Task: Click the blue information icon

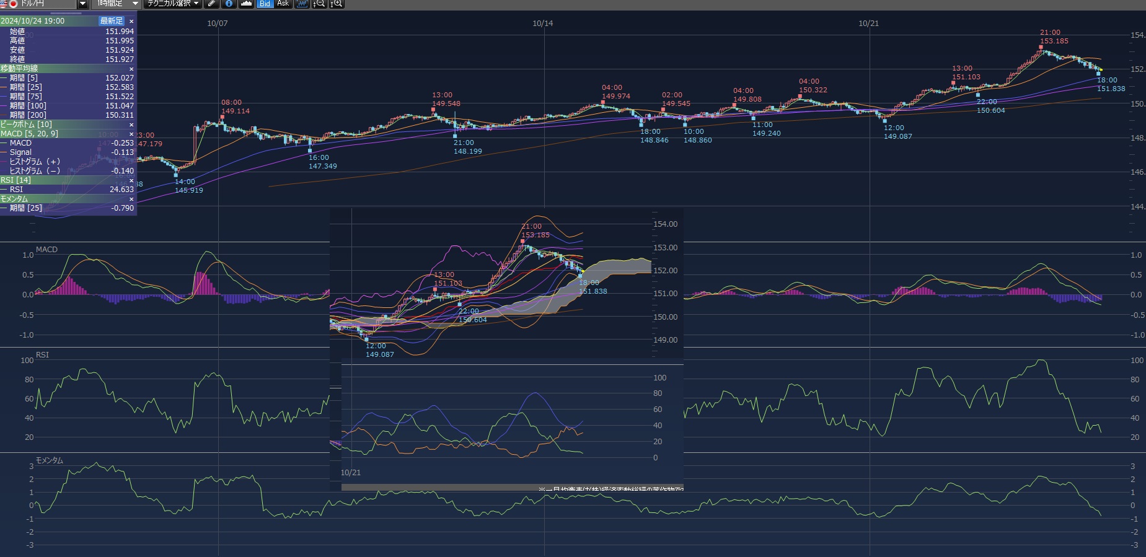Action: pos(229,4)
